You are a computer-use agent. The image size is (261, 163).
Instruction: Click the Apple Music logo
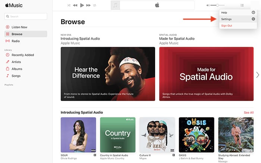point(14,5)
